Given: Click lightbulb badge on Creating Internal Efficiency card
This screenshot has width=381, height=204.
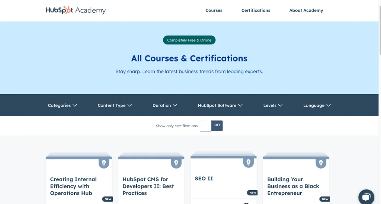Looking at the screenshot, I should coord(104,163).
